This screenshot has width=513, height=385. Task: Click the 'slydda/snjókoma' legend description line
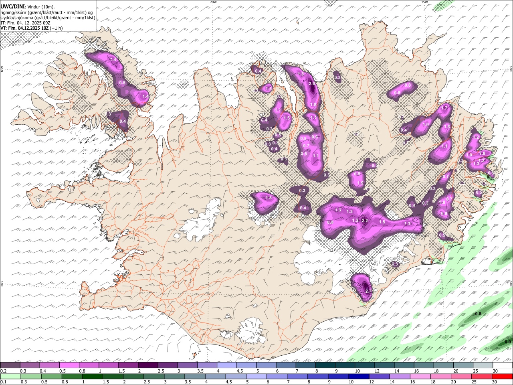coord(48,18)
